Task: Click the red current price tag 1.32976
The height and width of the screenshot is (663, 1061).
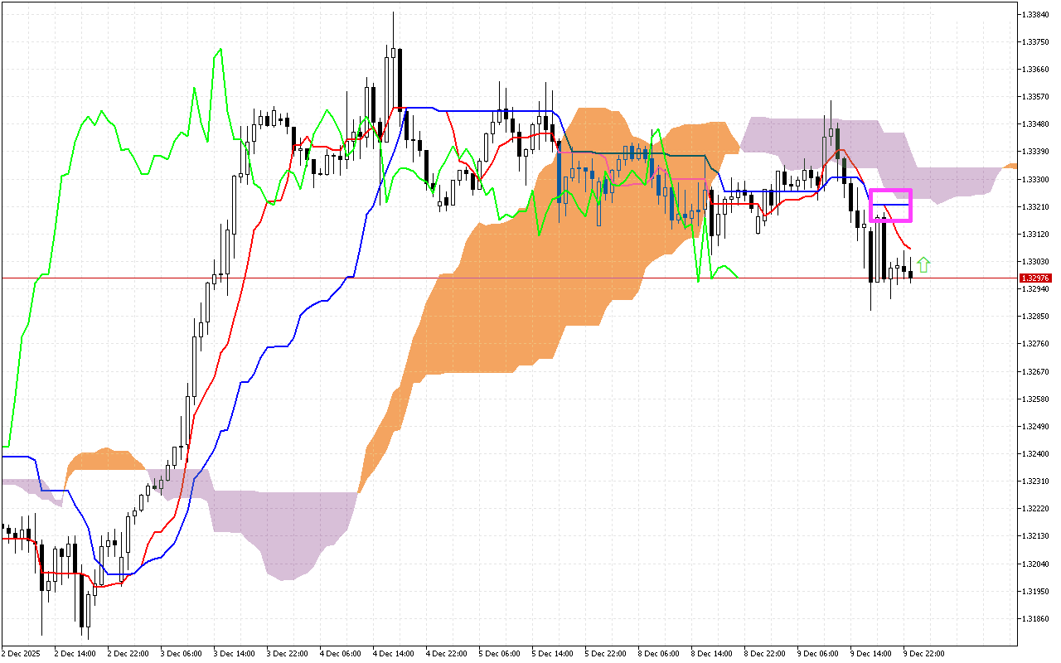Action: tap(1034, 278)
